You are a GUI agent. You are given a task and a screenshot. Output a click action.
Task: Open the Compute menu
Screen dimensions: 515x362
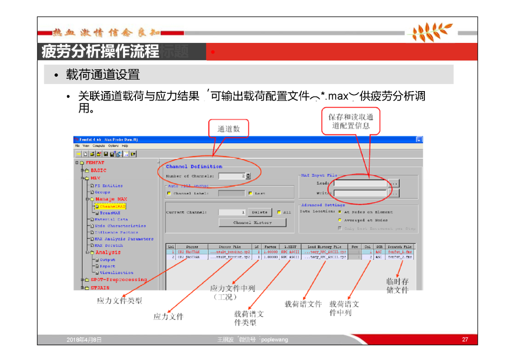point(99,146)
